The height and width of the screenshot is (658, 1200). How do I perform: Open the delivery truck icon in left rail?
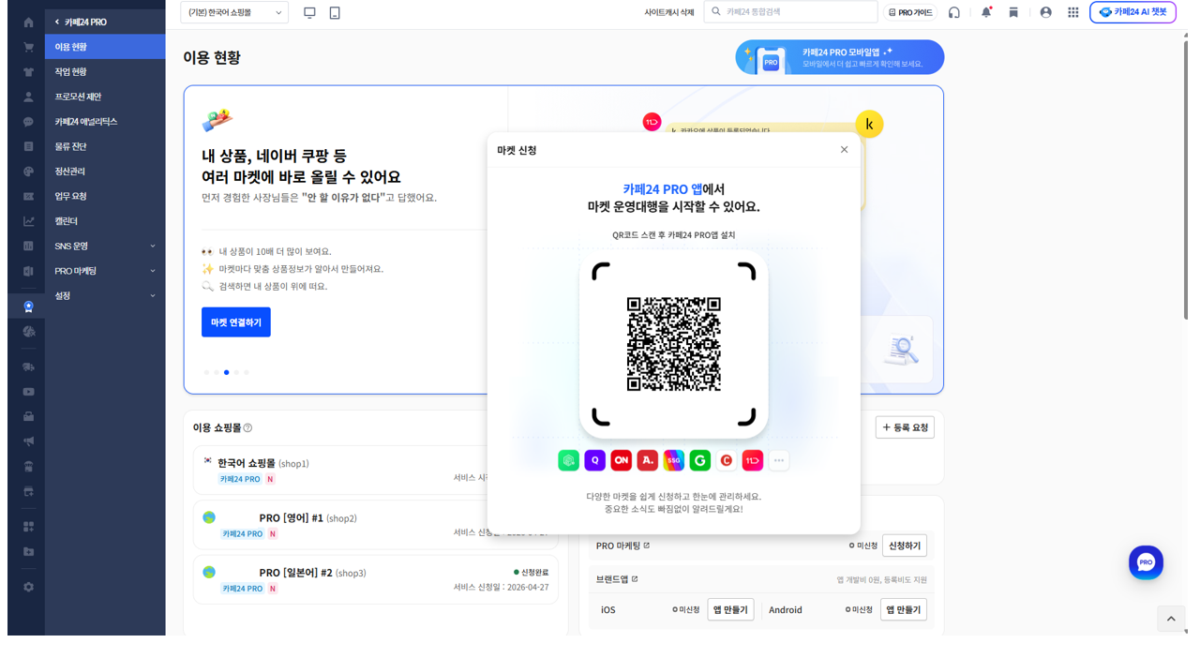[x=28, y=367]
